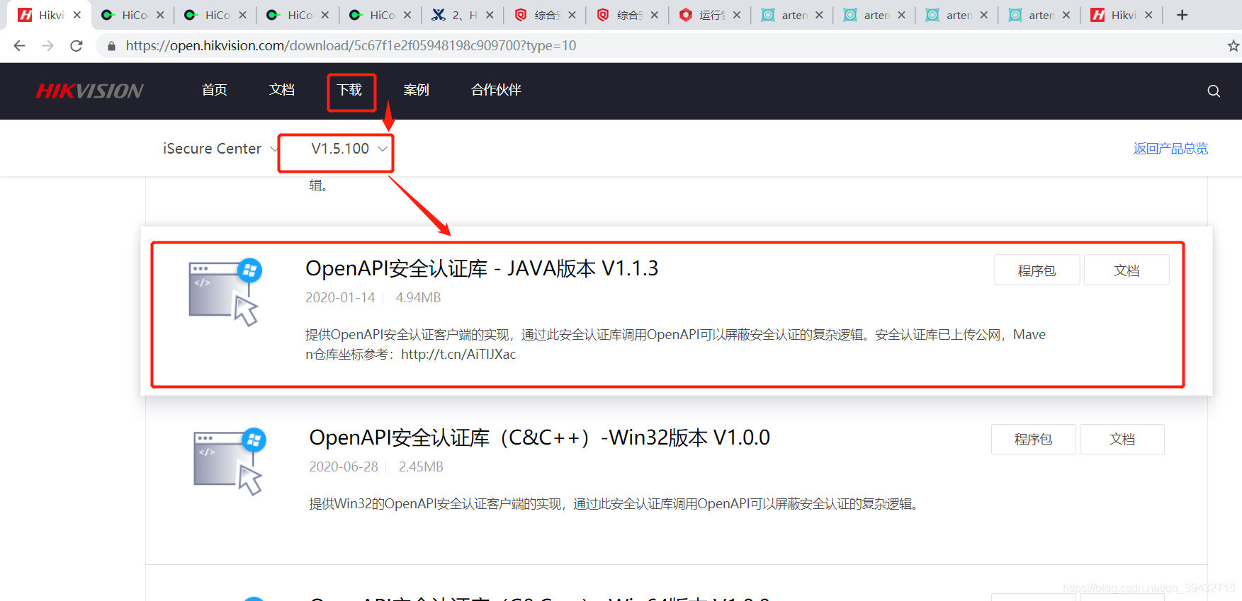Click the date 2020-06-28
This screenshot has width=1242, height=601.
pyautogui.click(x=344, y=467)
